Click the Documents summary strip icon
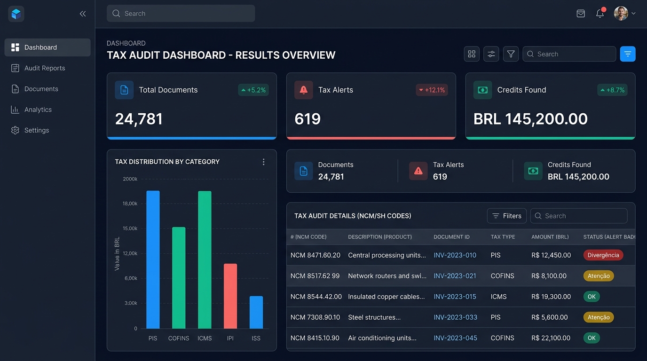Screen dimensions: 647x361 pos(304,171)
